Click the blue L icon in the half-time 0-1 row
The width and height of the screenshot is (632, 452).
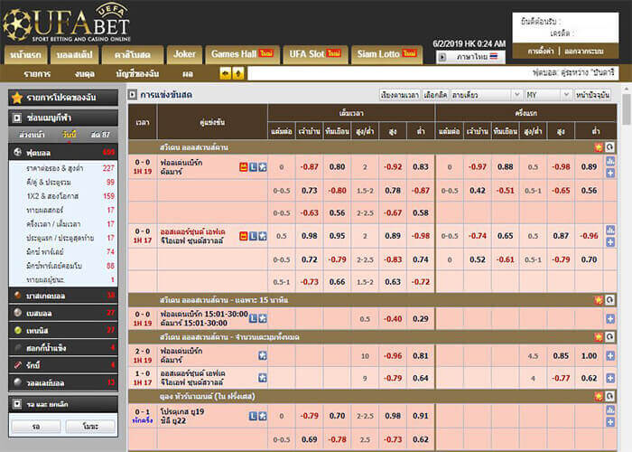point(253,416)
